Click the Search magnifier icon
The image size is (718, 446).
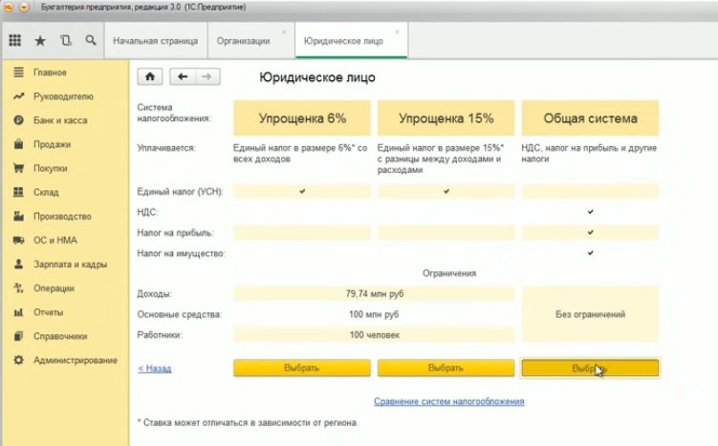[x=90, y=41]
